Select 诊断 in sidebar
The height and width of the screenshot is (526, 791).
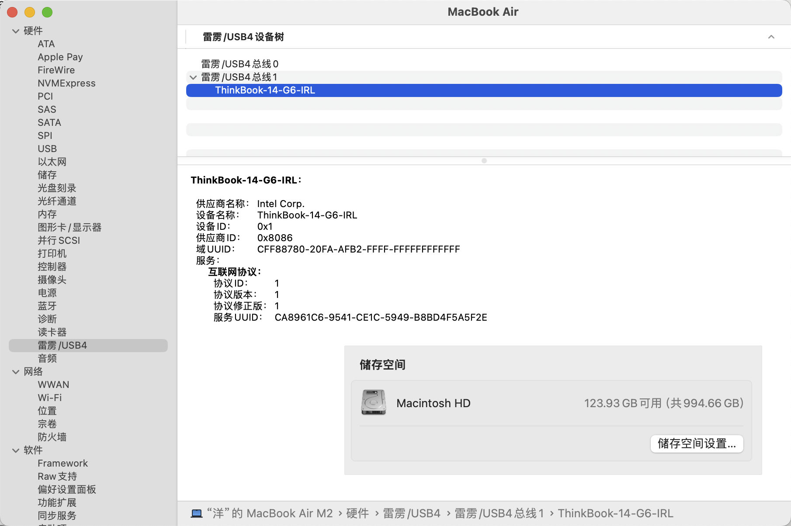tap(47, 319)
